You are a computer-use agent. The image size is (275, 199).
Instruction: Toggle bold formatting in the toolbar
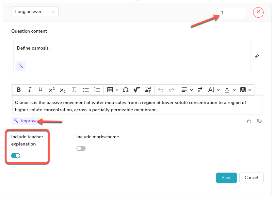[x=19, y=90]
